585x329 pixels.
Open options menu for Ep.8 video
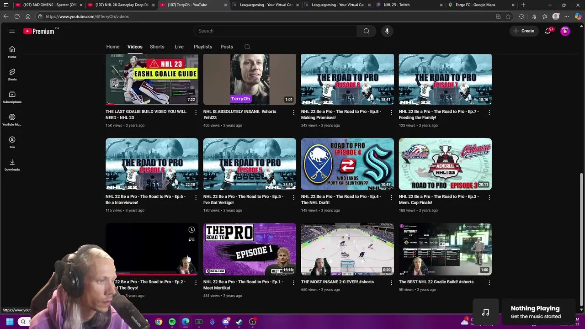tap(391, 112)
